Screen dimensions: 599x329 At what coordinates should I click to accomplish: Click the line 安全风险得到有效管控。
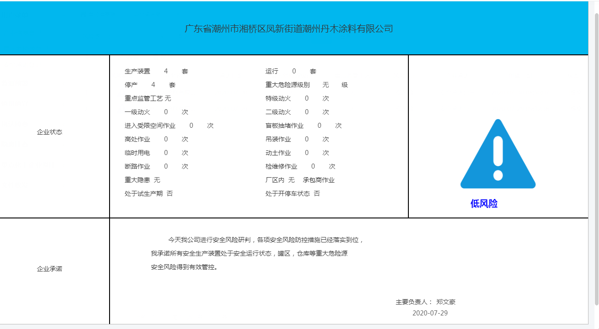pos(185,267)
